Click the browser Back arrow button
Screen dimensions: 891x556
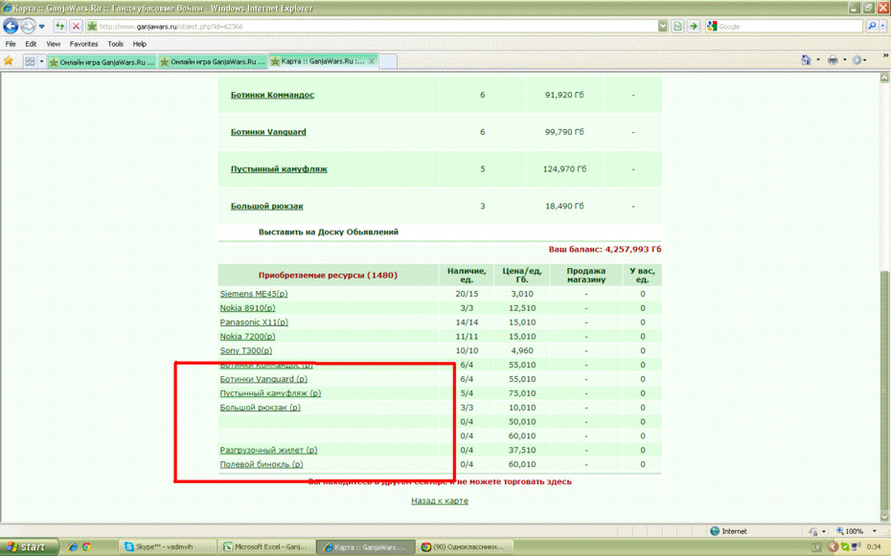pyautogui.click(x=11, y=26)
